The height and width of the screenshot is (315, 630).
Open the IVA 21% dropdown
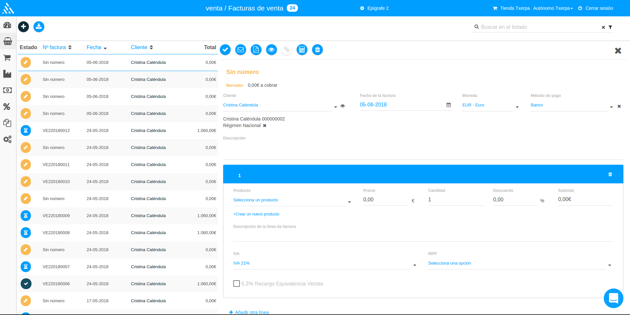325,263
